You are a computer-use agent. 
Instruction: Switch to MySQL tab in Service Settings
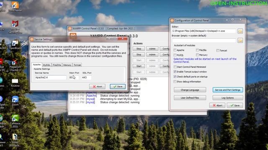tap(46, 65)
